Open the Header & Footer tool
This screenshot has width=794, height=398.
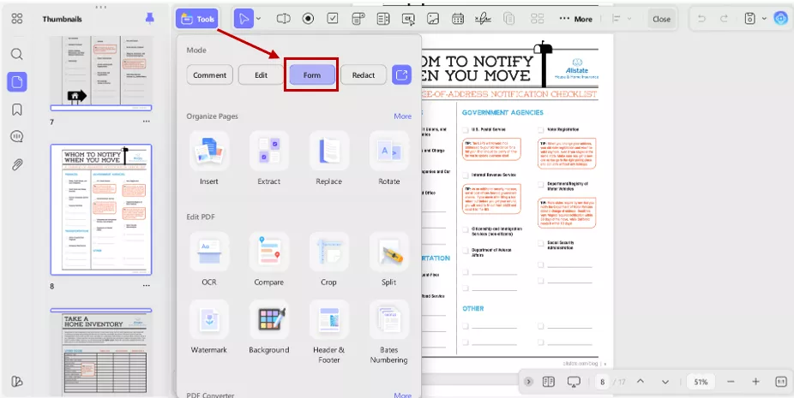[328, 332]
